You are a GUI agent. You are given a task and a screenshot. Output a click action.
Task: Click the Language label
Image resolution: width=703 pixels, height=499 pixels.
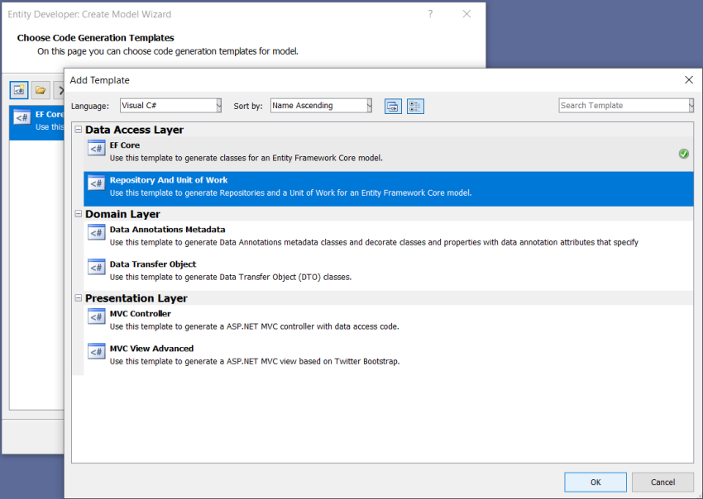point(89,106)
